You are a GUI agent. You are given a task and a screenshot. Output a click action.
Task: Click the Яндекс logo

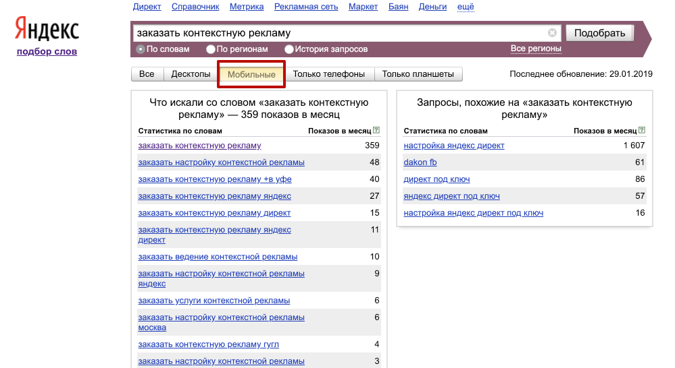pyautogui.click(x=47, y=29)
